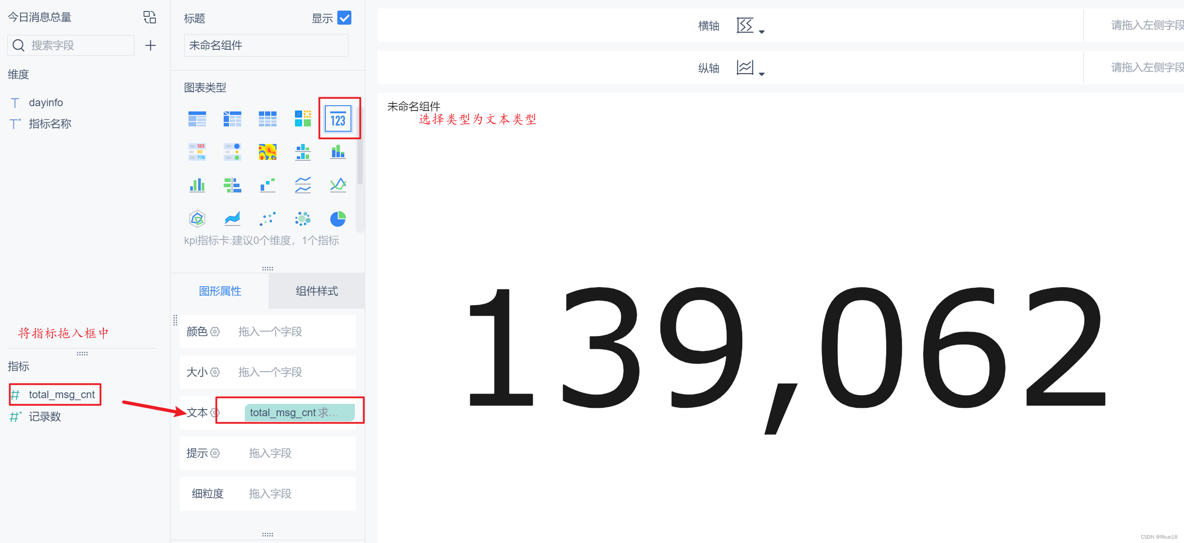Select the bubble cluster chart type
1184x543 pixels.
point(303,219)
